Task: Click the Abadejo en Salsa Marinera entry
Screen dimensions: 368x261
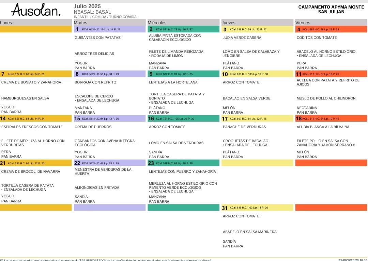Action: (x=249, y=232)
